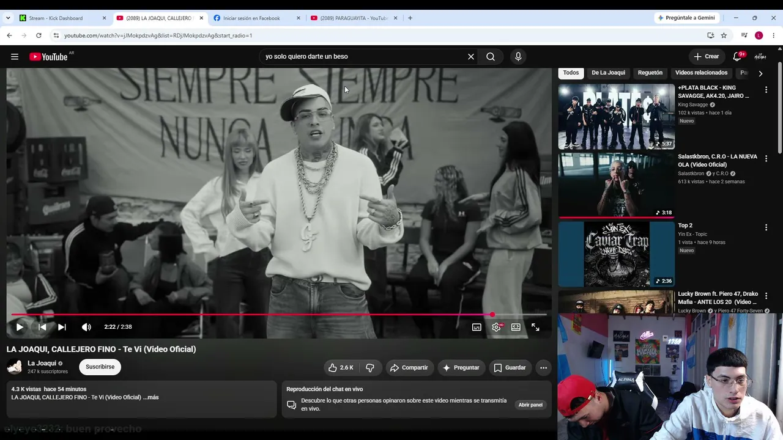Open options for +PLATA BLACK video
The image size is (783, 440).
tap(766, 90)
